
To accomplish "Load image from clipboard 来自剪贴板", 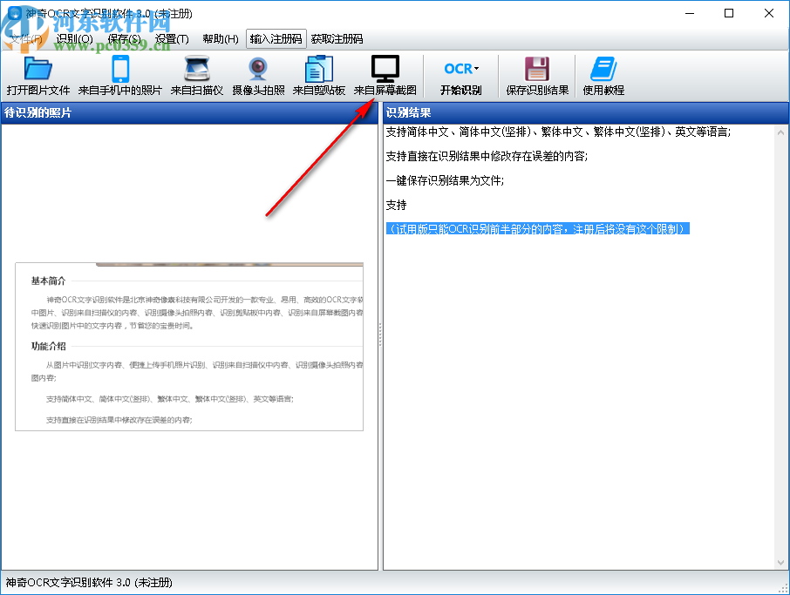I will coord(319,77).
